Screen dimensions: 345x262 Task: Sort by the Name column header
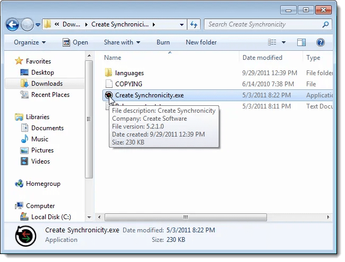[113, 58]
